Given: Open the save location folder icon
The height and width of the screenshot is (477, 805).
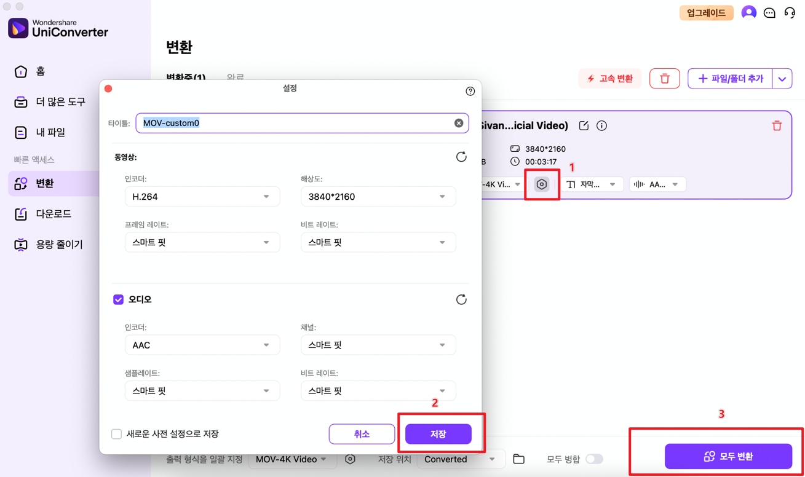Looking at the screenshot, I should [x=519, y=459].
